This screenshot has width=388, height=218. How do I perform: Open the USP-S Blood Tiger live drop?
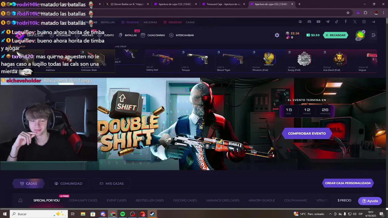pyautogui.click(x=233, y=61)
